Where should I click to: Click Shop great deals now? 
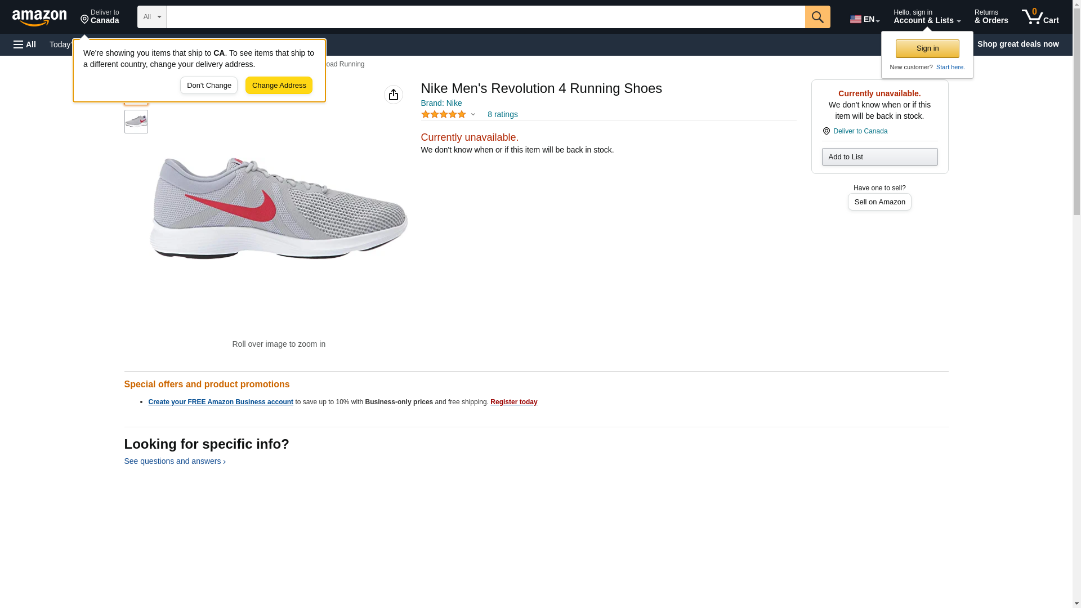coord(1017,44)
